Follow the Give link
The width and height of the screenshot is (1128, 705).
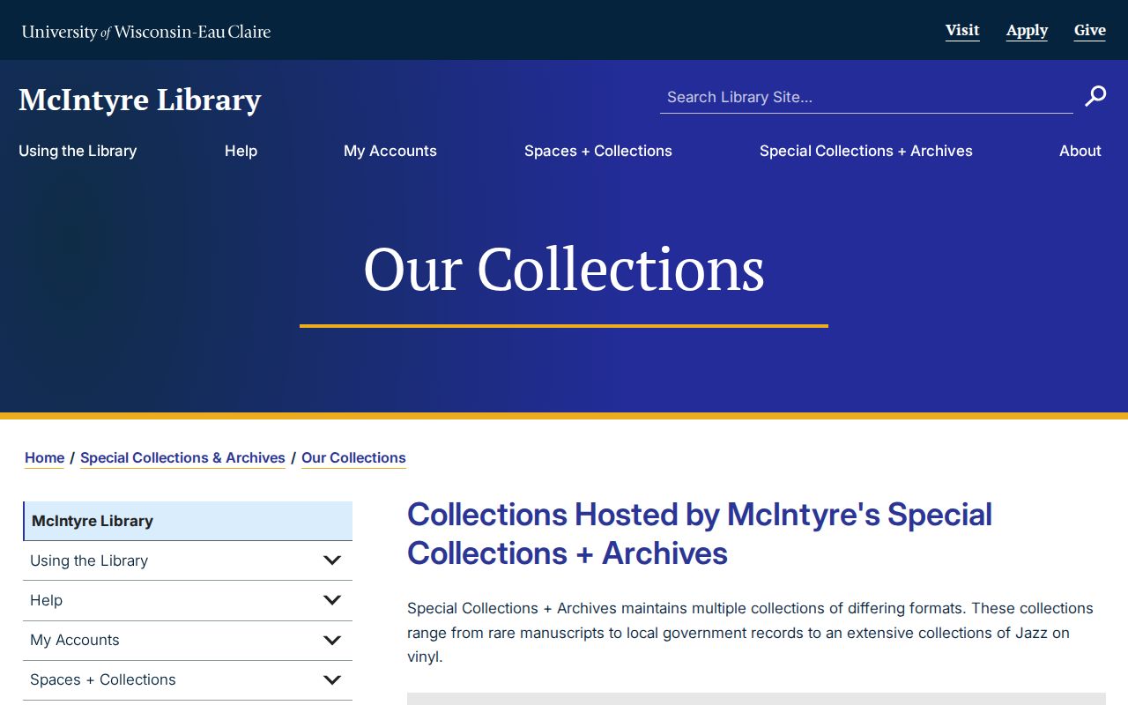tap(1090, 31)
